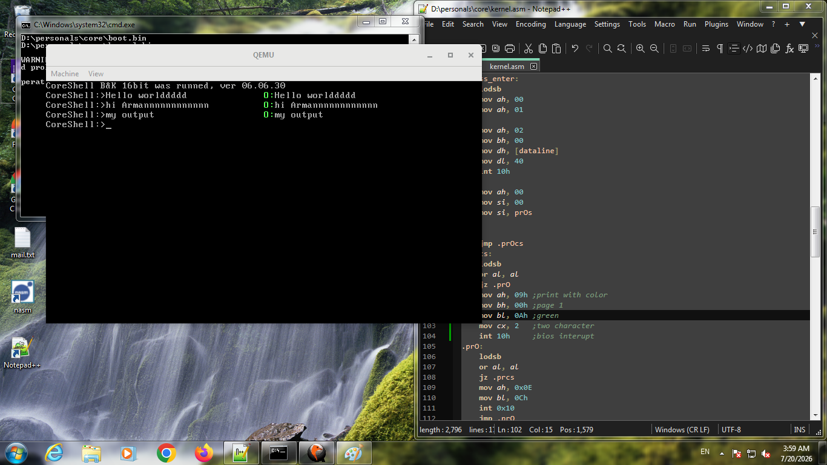
Task: Toggle word wrap in toolbar
Action: point(705,48)
